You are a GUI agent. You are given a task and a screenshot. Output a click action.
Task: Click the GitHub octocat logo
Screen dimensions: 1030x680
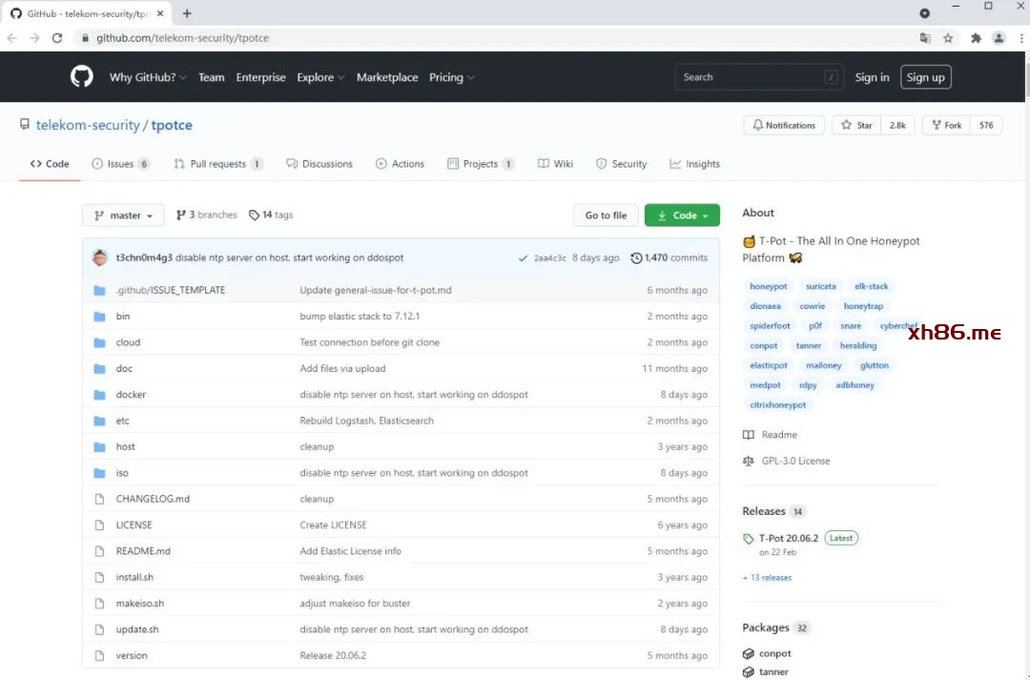click(x=82, y=77)
